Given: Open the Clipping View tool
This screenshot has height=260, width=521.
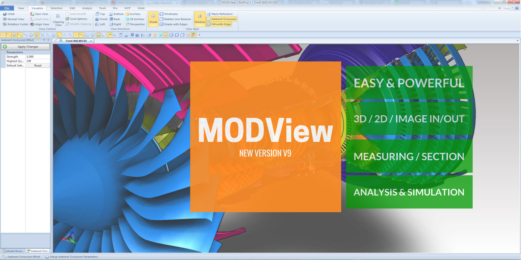Looking at the screenshot, I should coord(58,19).
